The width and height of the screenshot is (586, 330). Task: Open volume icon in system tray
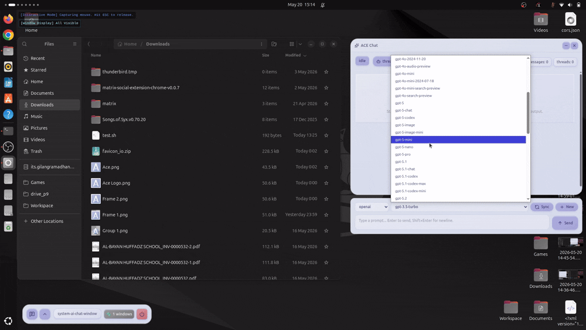(x=570, y=5)
